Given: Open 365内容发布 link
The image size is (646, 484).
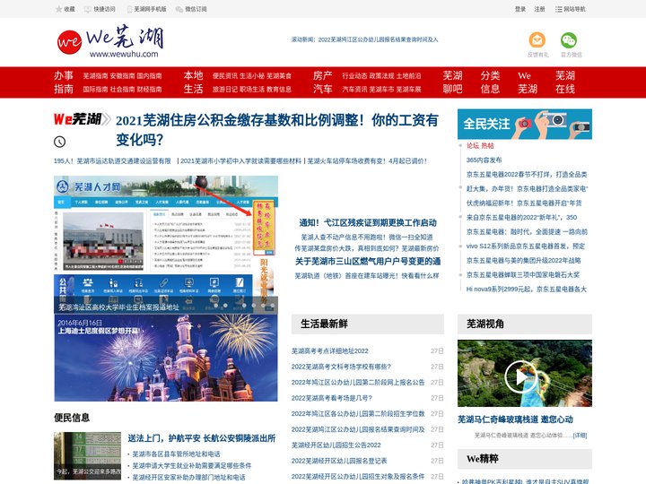Looking at the screenshot, I should coord(484,160).
